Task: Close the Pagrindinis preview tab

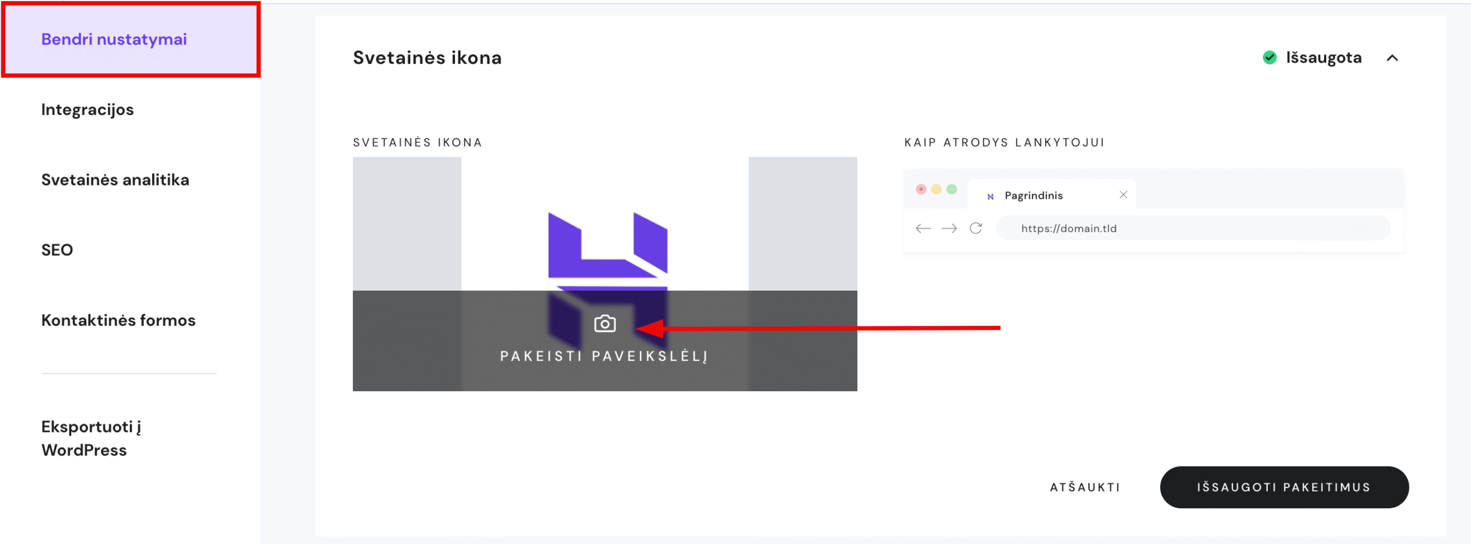Action: [1123, 195]
